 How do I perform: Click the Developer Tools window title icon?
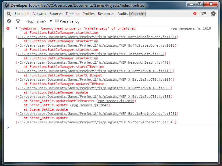pyautogui.click(x=6, y=5)
